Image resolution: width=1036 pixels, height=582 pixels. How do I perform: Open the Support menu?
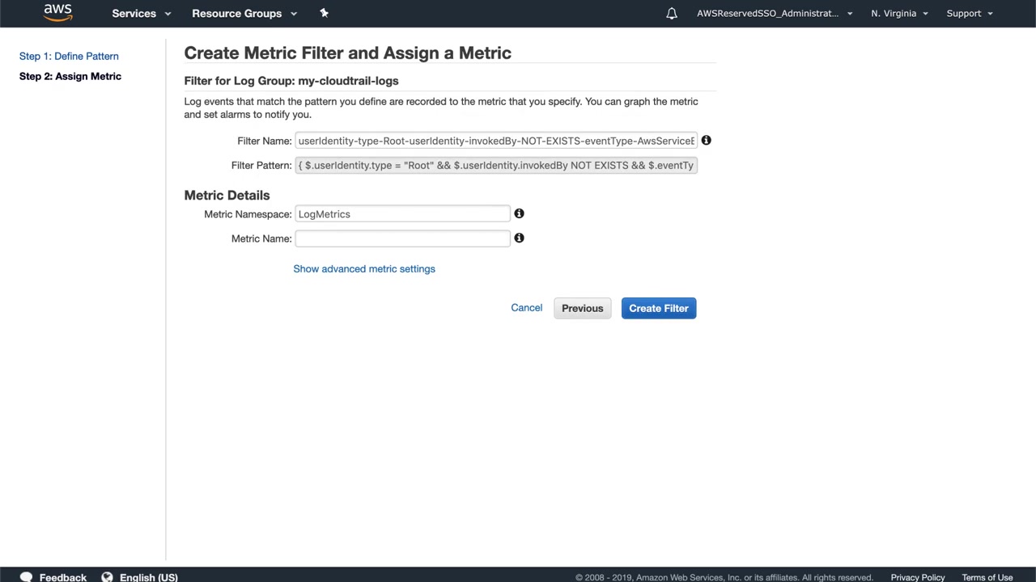[969, 13]
